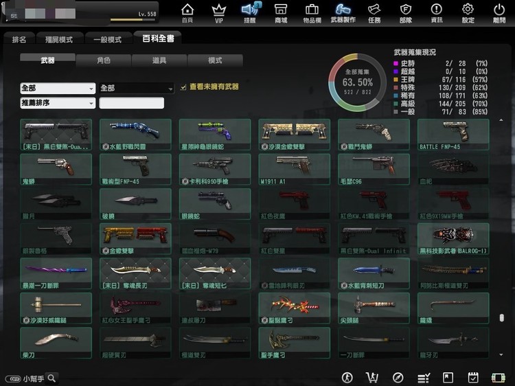This screenshot has height=386, width=515.
Task: Select the 百科全書 tab
Action: coord(158,38)
